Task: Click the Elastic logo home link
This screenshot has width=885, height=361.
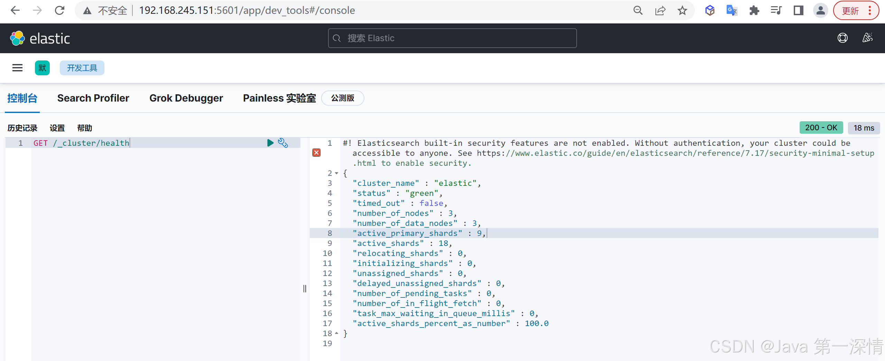Action: pyautogui.click(x=40, y=38)
